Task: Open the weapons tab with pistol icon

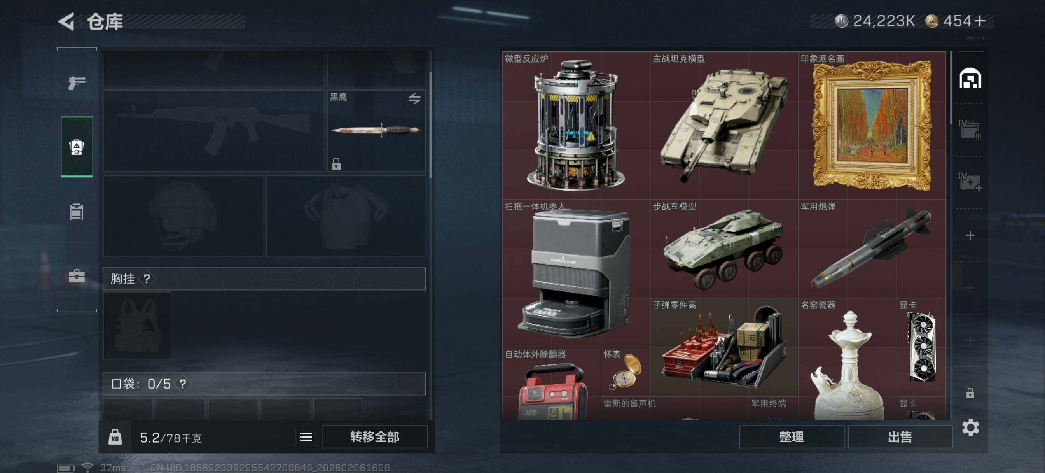Action: [x=77, y=83]
